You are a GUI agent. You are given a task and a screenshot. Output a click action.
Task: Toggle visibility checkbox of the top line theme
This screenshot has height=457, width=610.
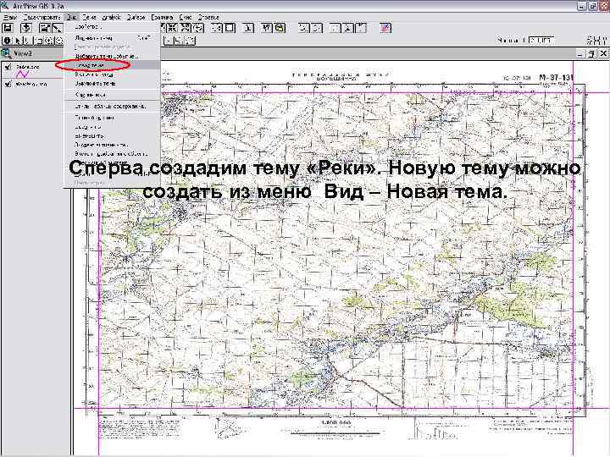[x=8, y=67]
